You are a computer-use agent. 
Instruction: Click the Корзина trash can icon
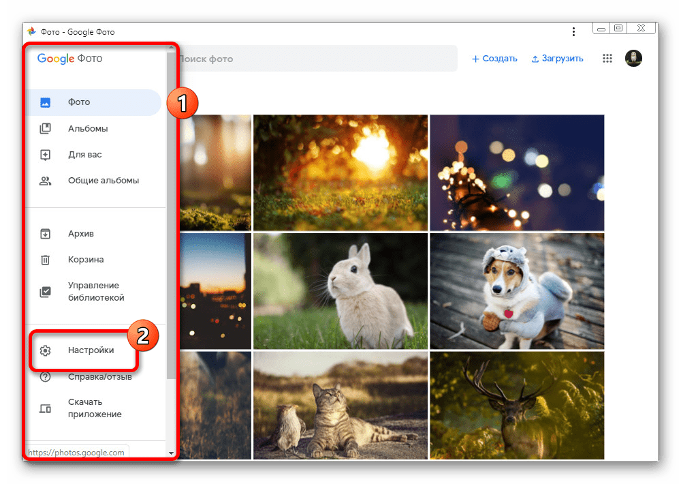point(45,260)
